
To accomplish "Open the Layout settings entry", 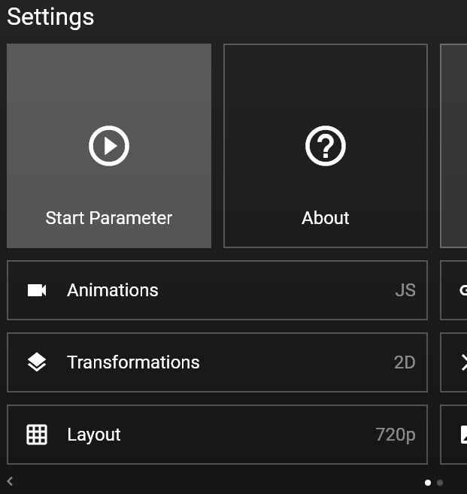I will [x=217, y=435].
